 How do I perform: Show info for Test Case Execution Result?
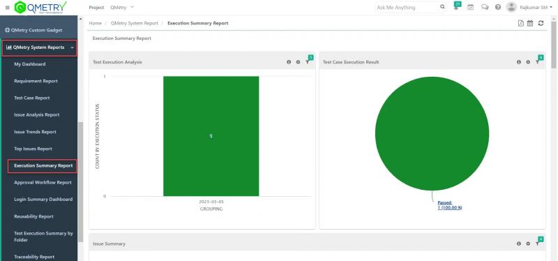click(519, 62)
